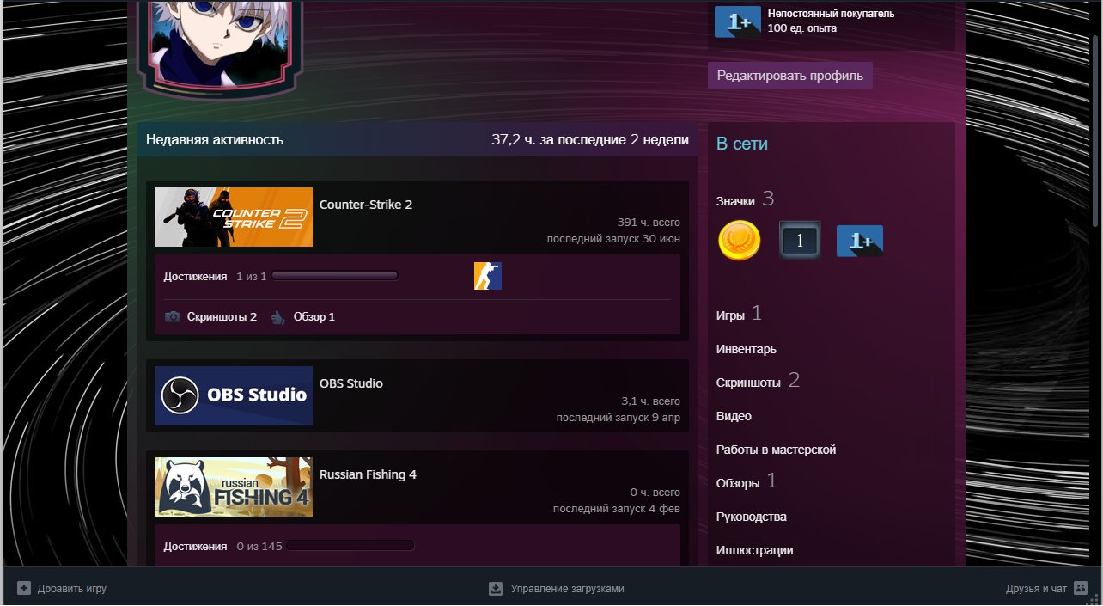Open the Значки 3 badges section
1103x606 pixels.
point(746,200)
